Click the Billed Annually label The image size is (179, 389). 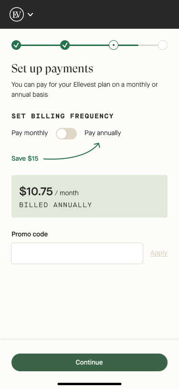tap(56, 205)
